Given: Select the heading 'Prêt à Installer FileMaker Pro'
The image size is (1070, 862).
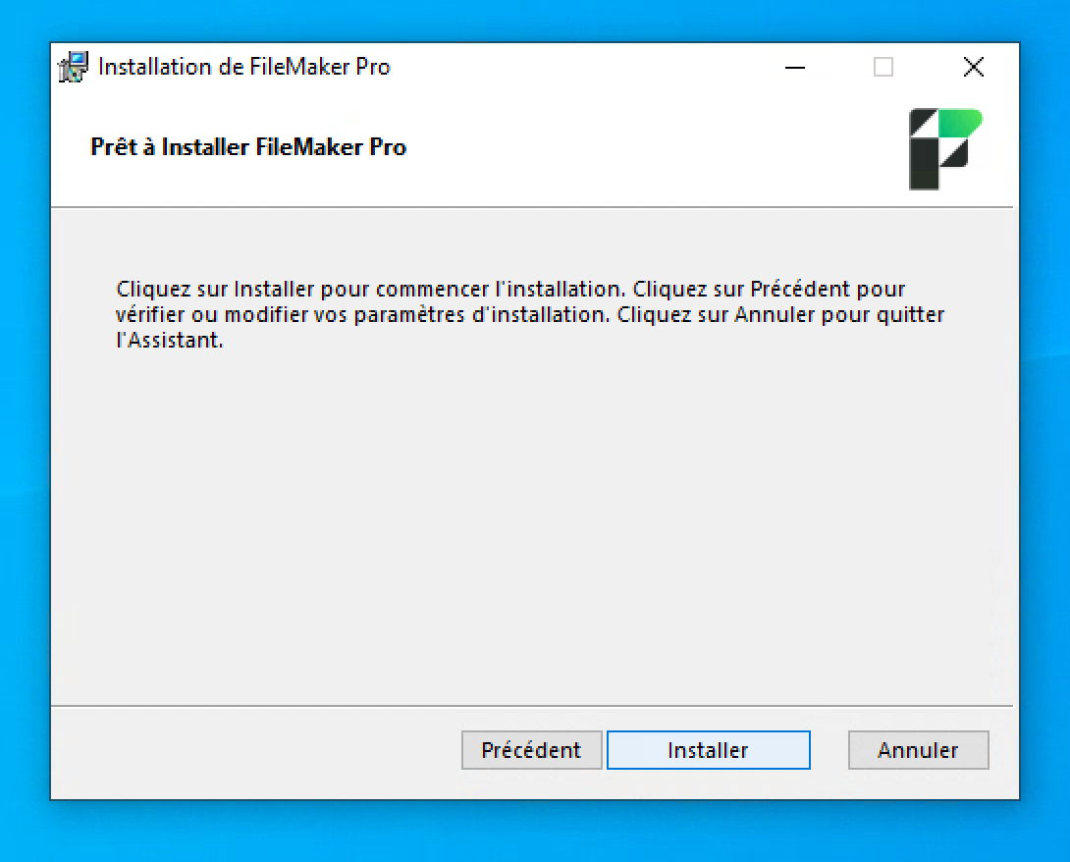Looking at the screenshot, I should [248, 147].
